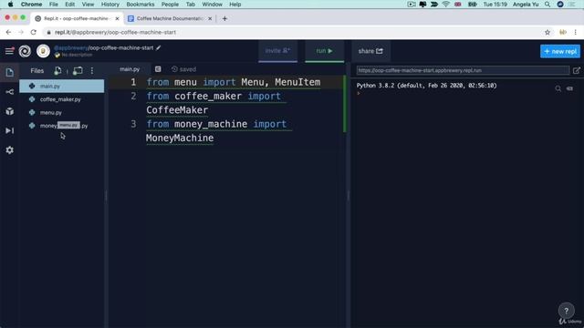Open Settings gear in sidebar
The width and height of the screenshot is (584, 328).
(x=10, y=149)
